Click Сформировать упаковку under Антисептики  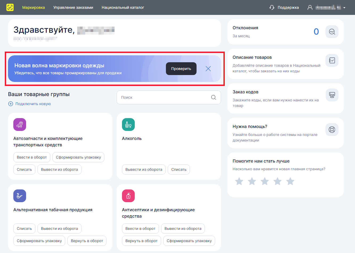tap(189, 241)
